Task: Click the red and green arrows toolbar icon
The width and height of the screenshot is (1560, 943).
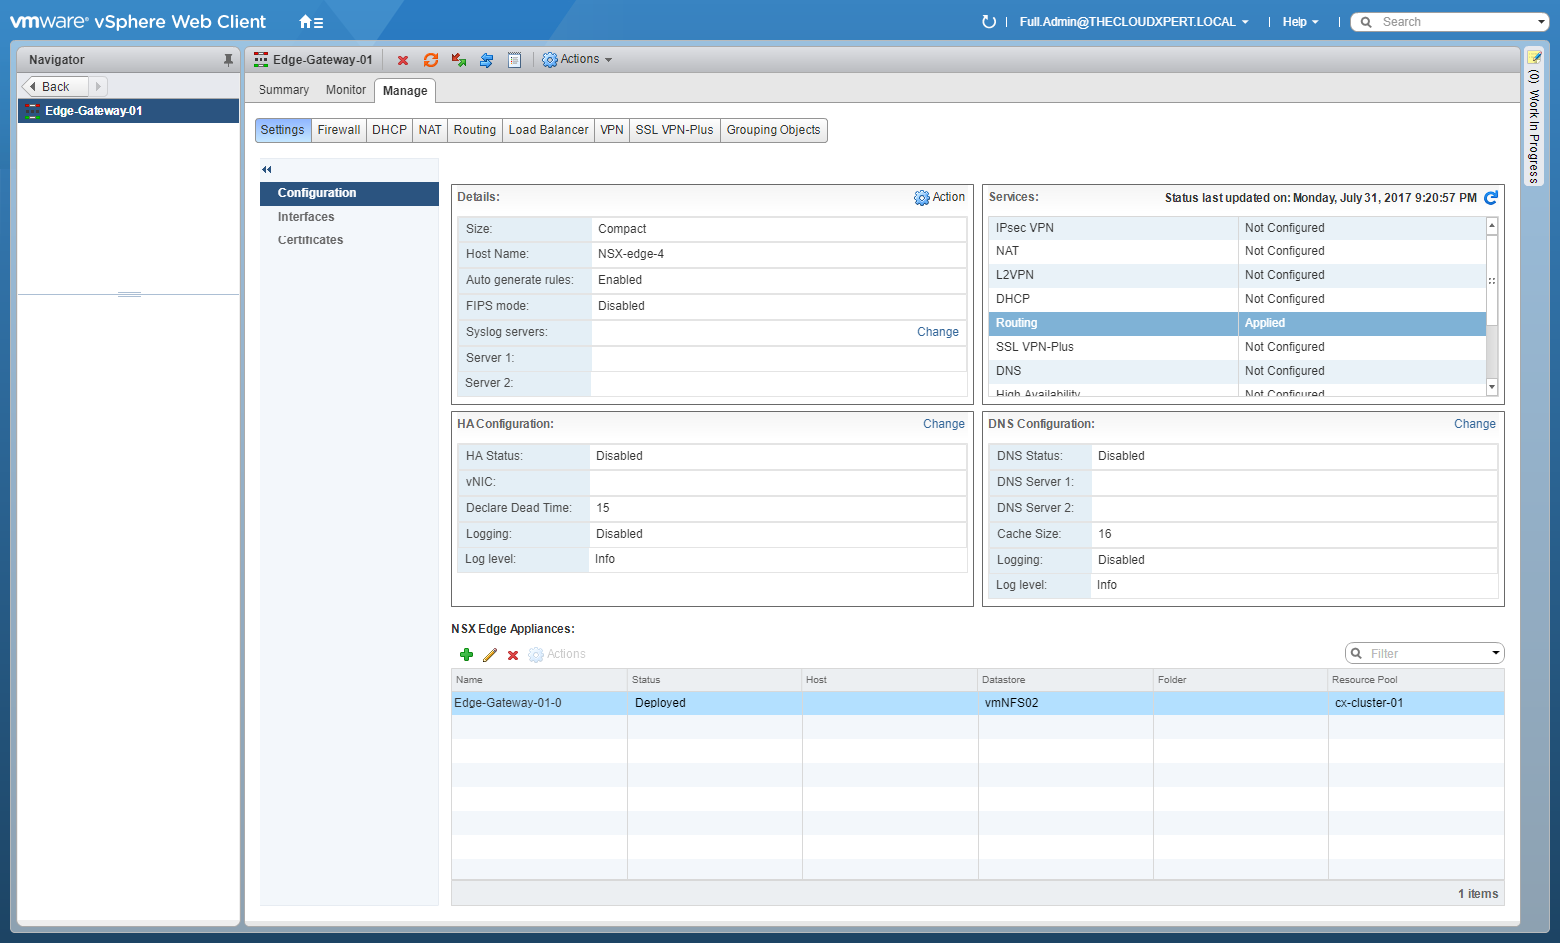Action: pos(459,60)
